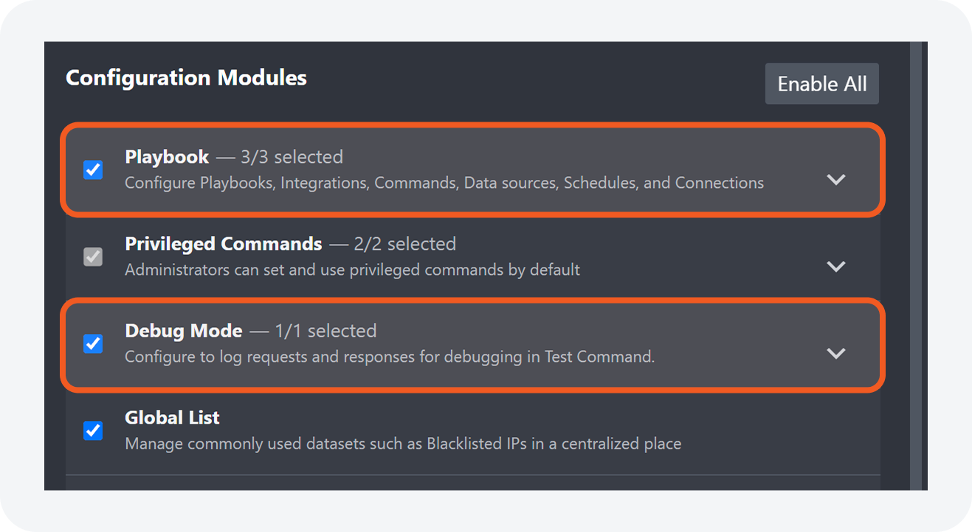Expand the Privileged Commands chevron

[x=835, y=266]
